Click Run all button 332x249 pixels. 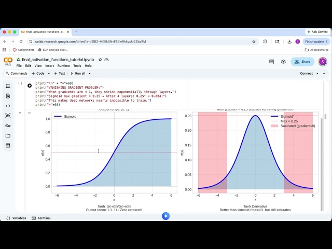tap(78, 74)
